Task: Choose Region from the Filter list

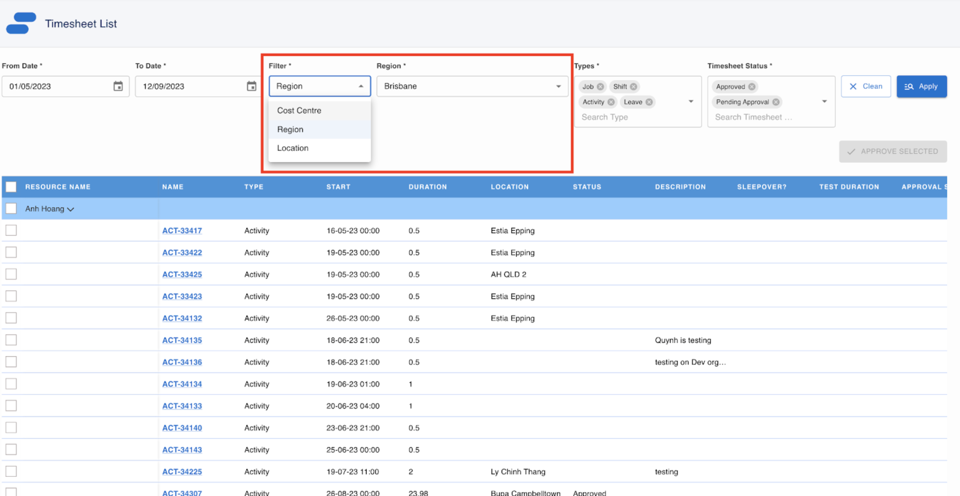Action: click(320, 129)
